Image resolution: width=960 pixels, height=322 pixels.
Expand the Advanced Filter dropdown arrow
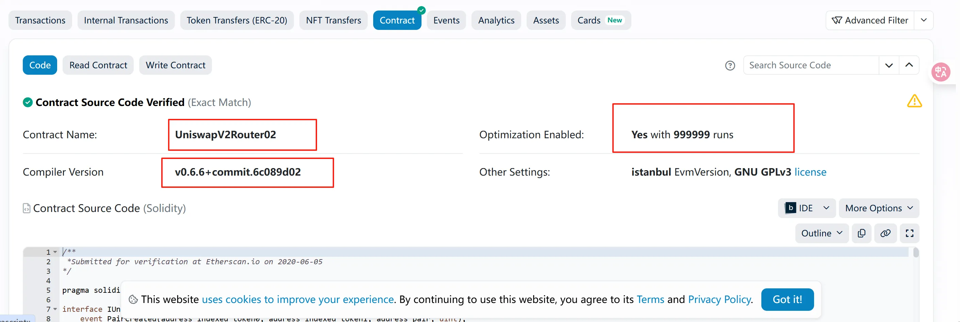pos(924,20)
